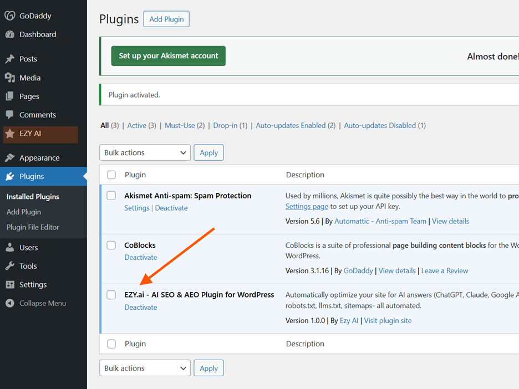Click the Set up your Akismet account button
Image resolution: width=519 pixels, height=389 pixels.
pos(168,56)
